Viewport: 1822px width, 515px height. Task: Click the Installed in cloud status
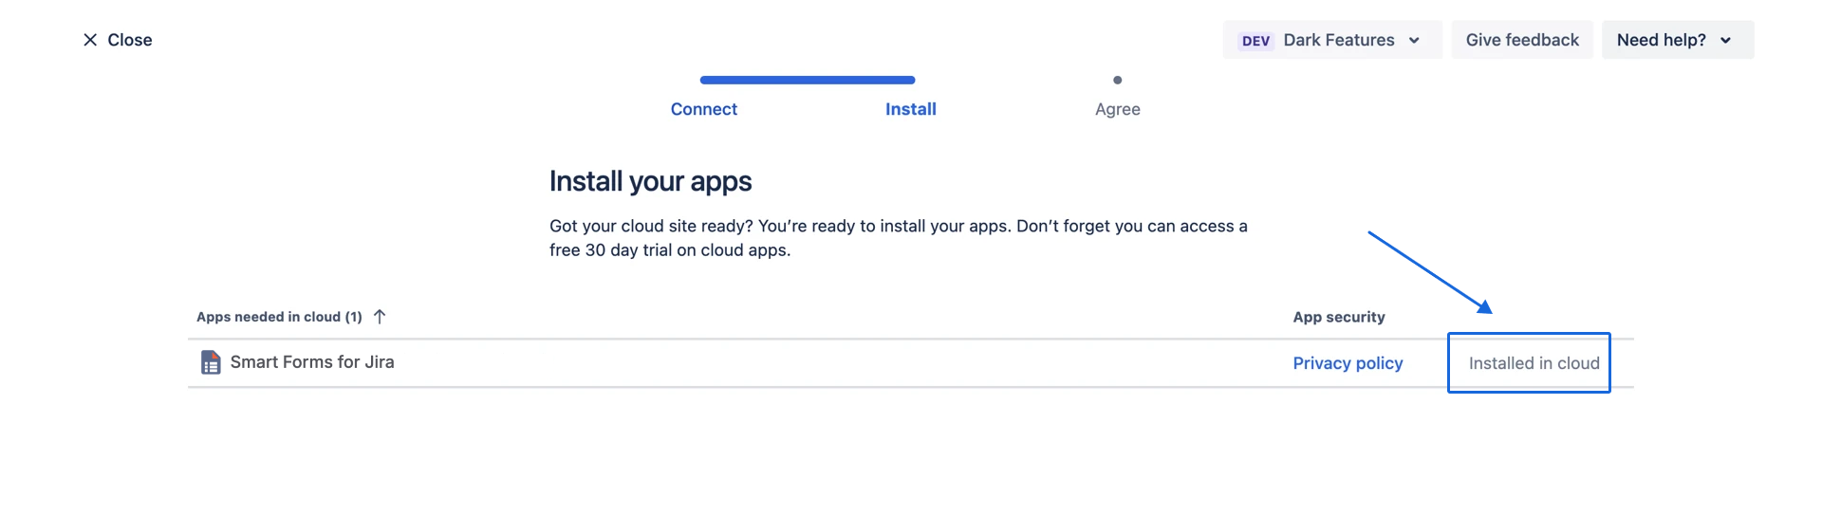click(x=1534, y=363)
